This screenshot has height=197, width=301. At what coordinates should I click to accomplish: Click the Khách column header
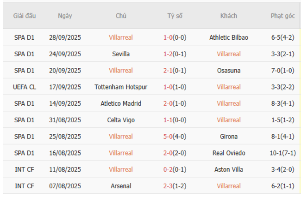point(229,16)
